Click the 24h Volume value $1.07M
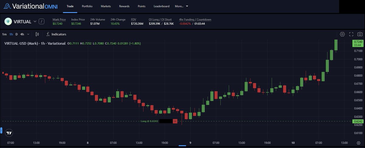The height and width of the screenshot is (148, 365). [95, 24]
